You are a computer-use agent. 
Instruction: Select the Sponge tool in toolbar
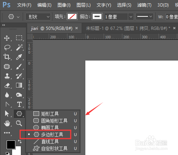[19, 95]
